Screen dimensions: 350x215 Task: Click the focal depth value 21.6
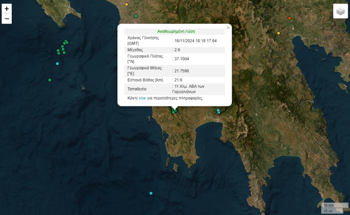pyautogui.click(x=178, y=80)
